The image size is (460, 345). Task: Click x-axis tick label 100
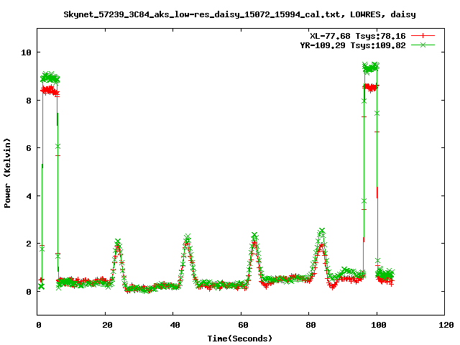[x=379, y=325]
